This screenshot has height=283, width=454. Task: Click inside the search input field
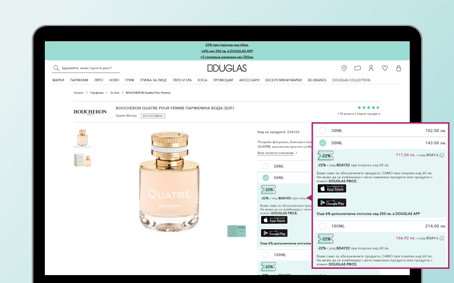click(x=86, y=68)
